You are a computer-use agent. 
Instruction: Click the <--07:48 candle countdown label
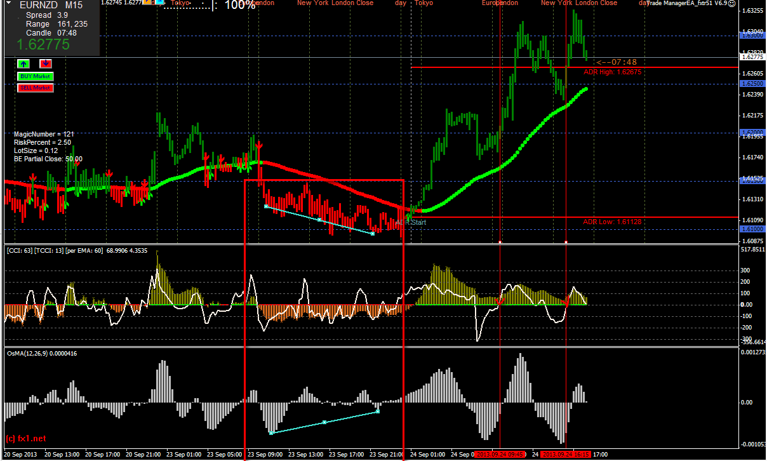click(616, 62)
